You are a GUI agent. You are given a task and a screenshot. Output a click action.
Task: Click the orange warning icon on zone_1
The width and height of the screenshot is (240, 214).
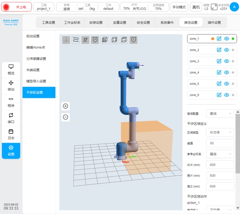(x=213, y=39)
